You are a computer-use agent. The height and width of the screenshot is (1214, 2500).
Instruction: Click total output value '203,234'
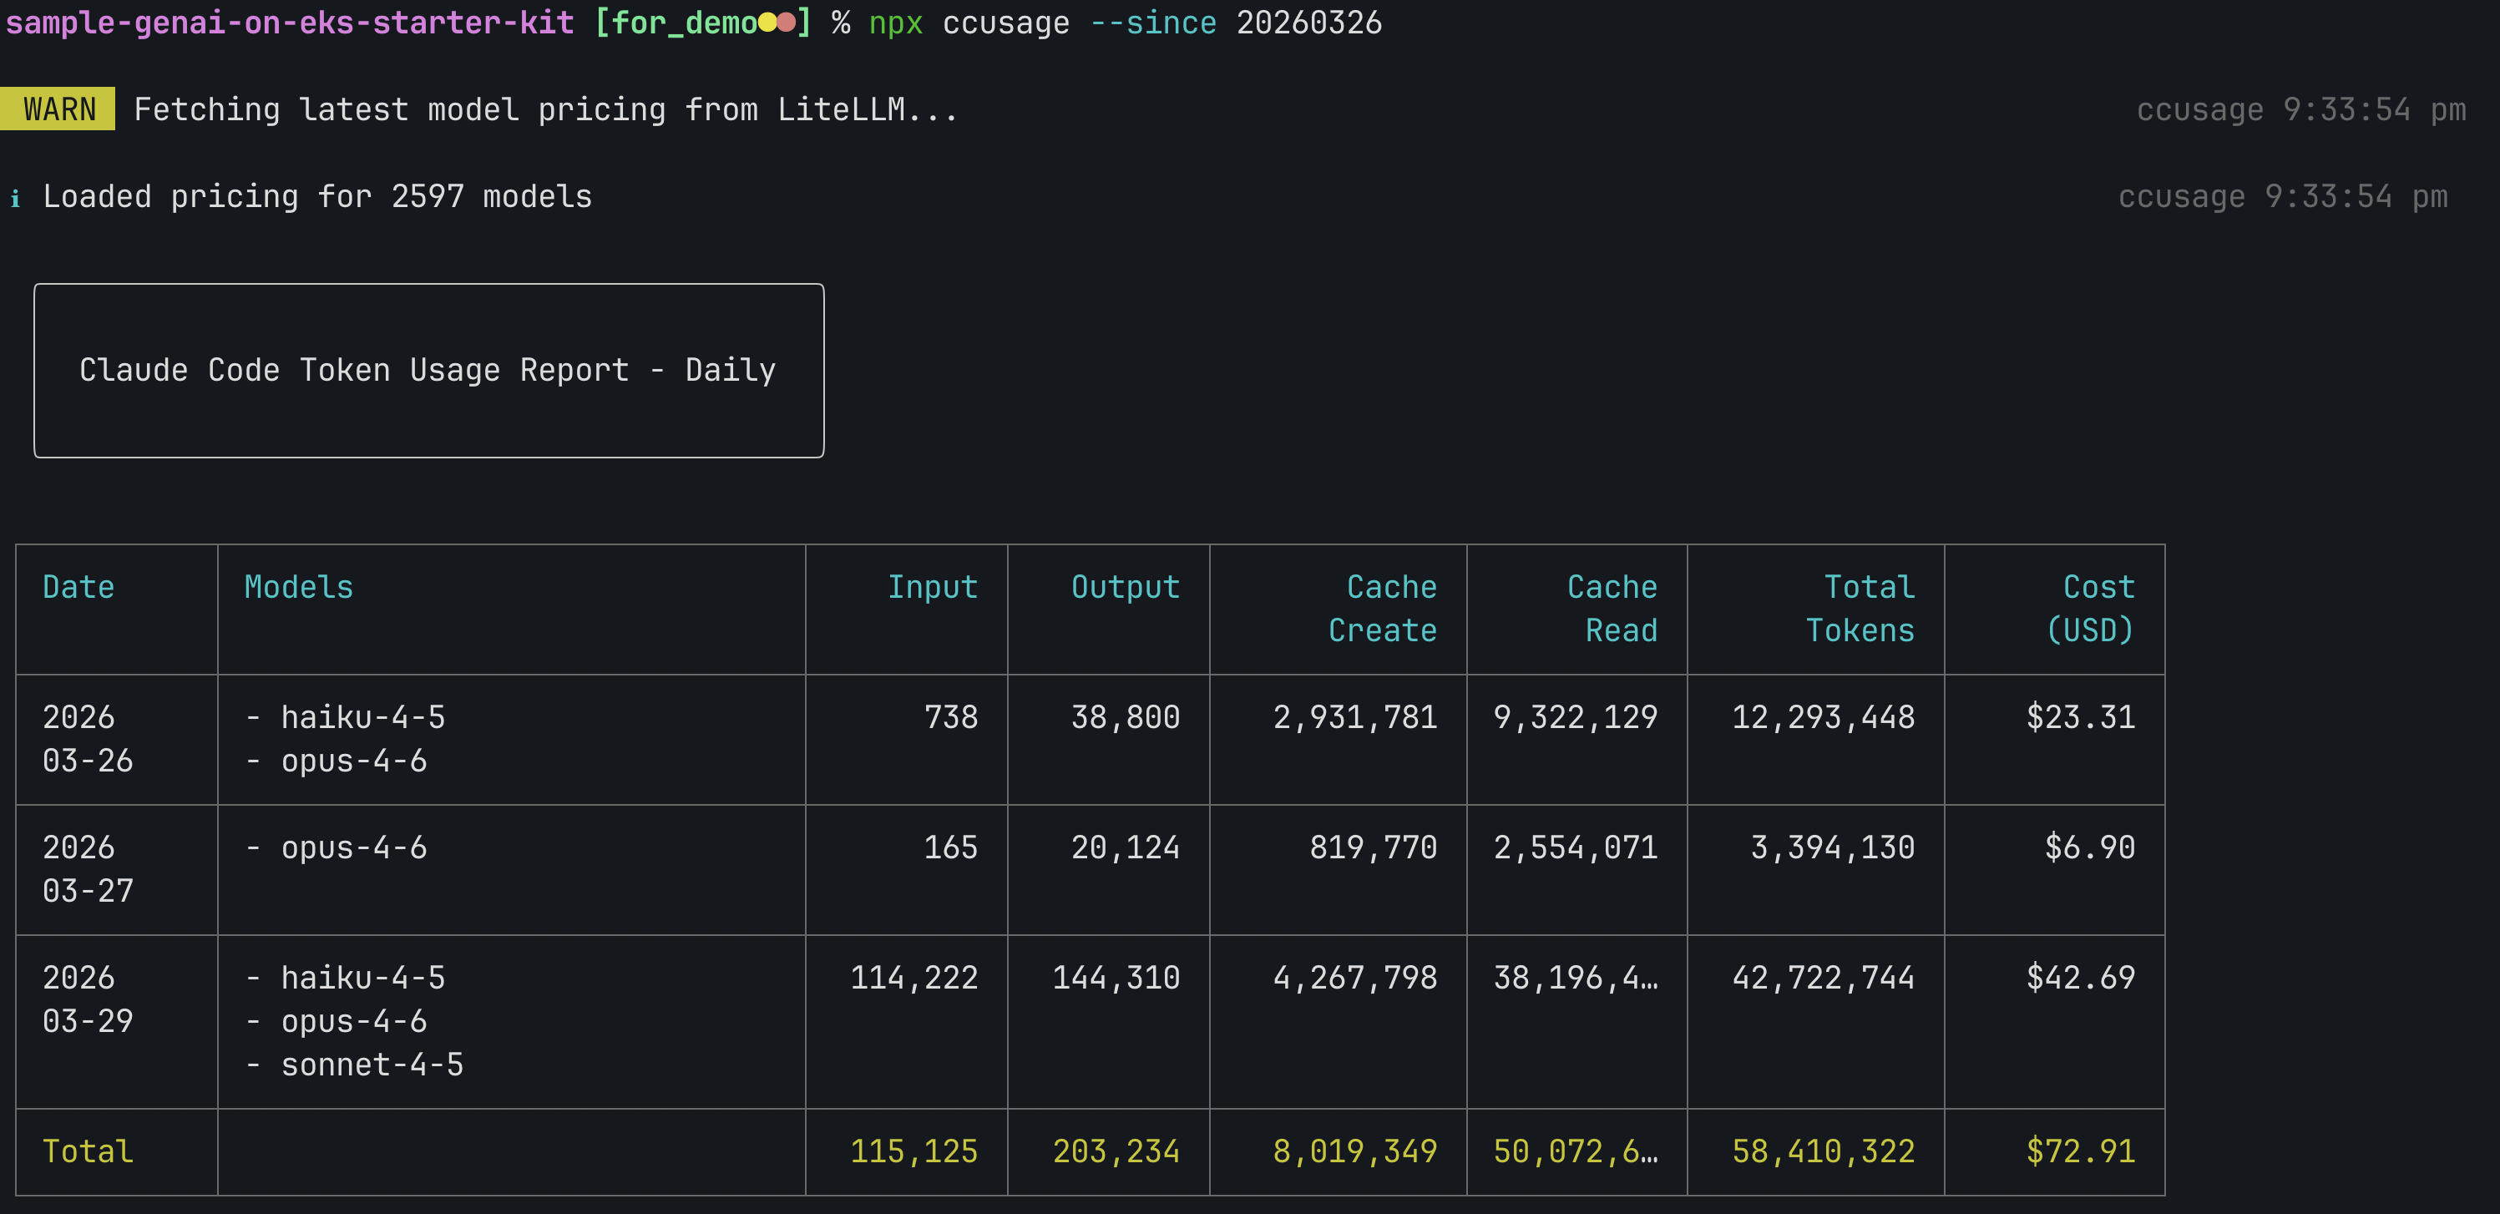click(x=1116, y=1151)
